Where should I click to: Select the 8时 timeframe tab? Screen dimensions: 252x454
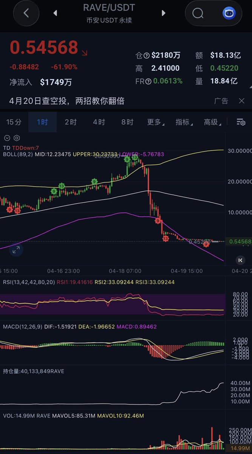coord(127,122)
